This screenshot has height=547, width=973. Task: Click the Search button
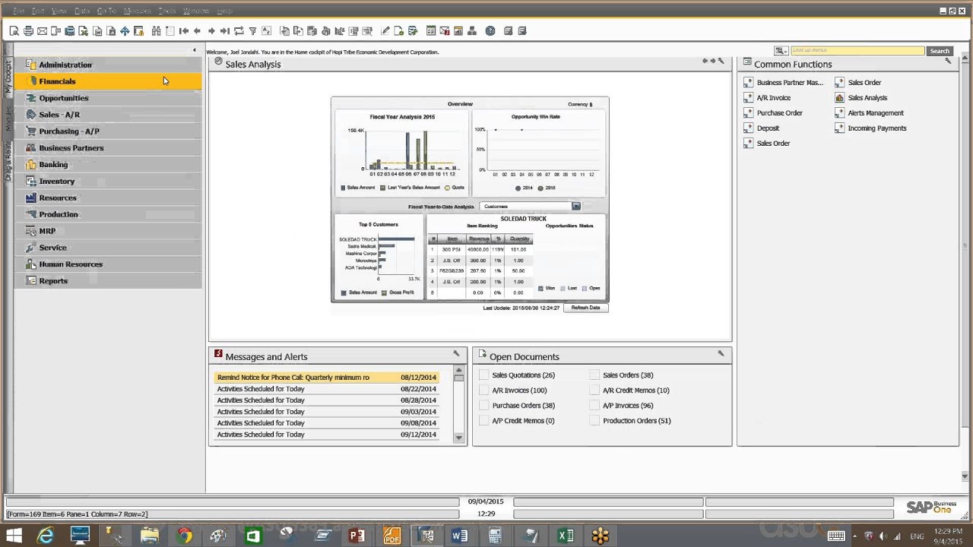point(940,51)
